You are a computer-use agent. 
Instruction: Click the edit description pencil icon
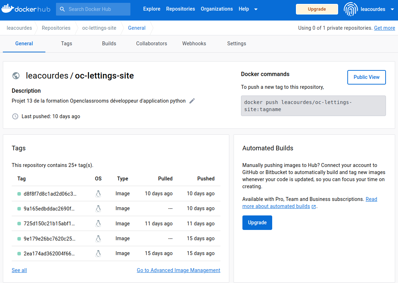click(x=192, y=101)
